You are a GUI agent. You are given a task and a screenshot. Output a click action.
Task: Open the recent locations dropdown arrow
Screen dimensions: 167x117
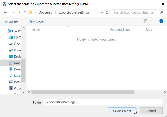[19, 12]
